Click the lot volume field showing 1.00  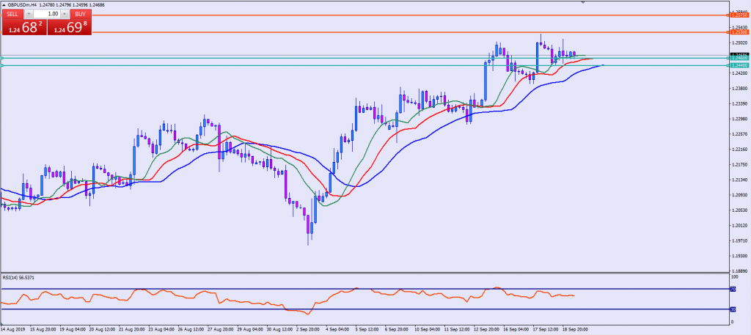[x=46, y=14]
